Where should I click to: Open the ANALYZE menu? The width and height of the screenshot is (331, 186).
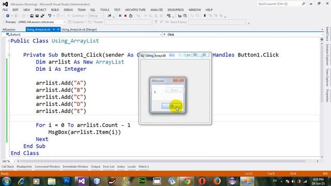click(x=157, y=10)
